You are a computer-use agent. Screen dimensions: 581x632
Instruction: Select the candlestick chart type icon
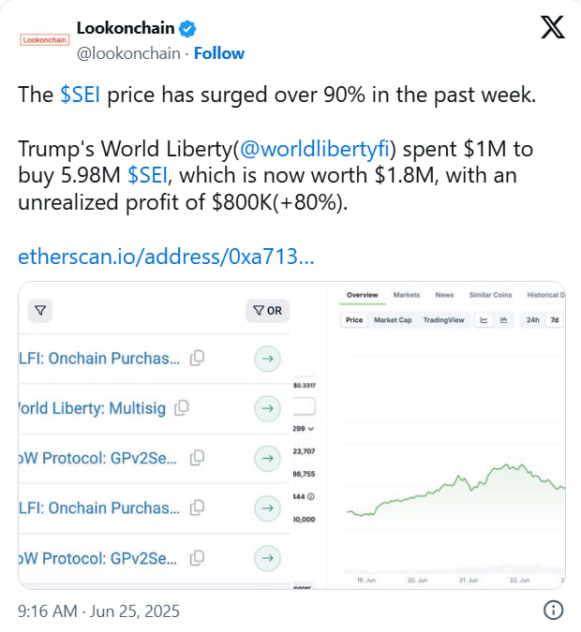tap(503, 320)
